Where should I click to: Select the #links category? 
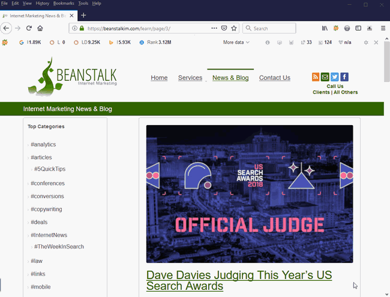(38, 274)
